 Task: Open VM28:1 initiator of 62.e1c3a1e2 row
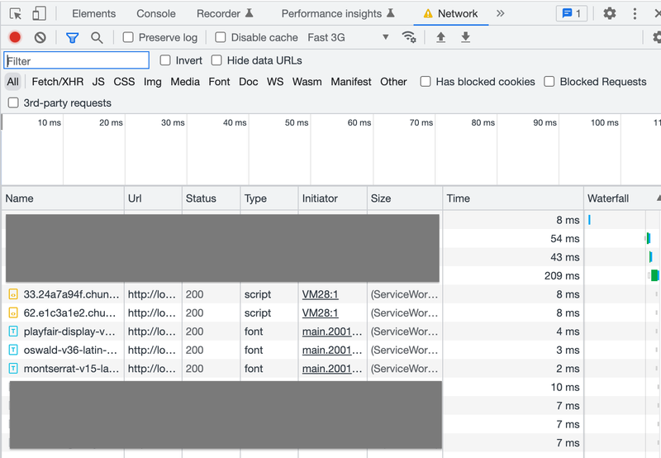coord(320,313)
